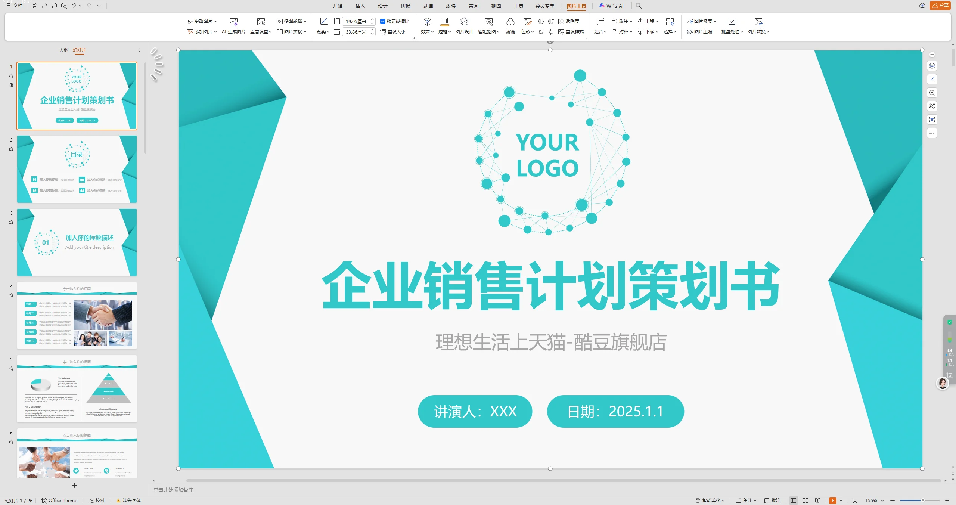Screen dimensions: 956x505
Task: Click the speaker icon beside slide 1
Action: pos(11,85)
